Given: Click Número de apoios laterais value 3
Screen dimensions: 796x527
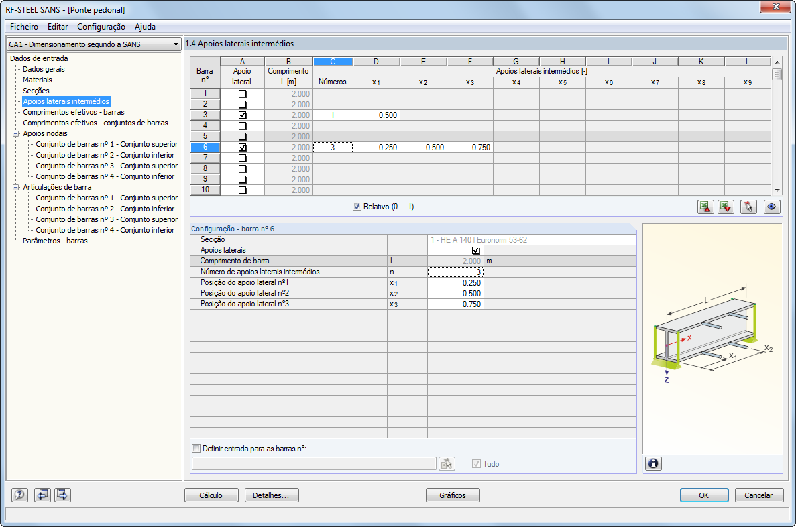Looking at the screenshot, I should click(x=455, y=272).
